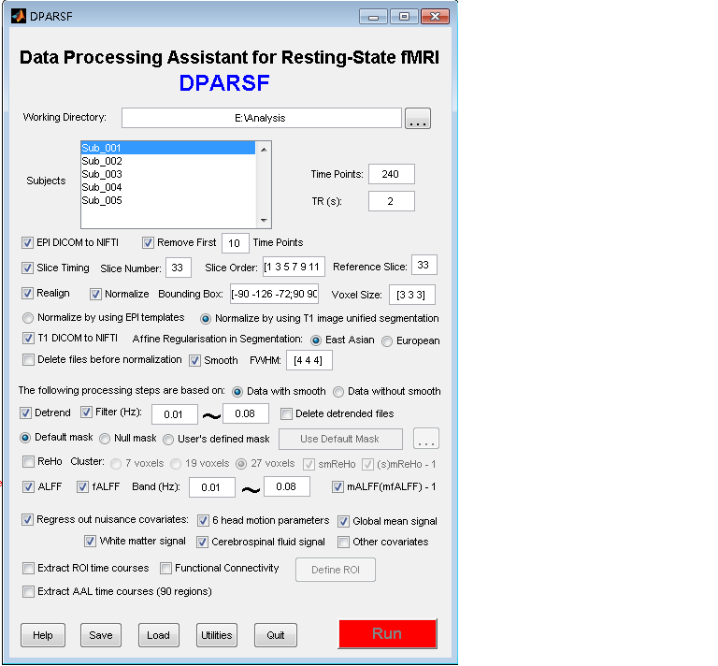Click the Slice Number field

[179, 268]
